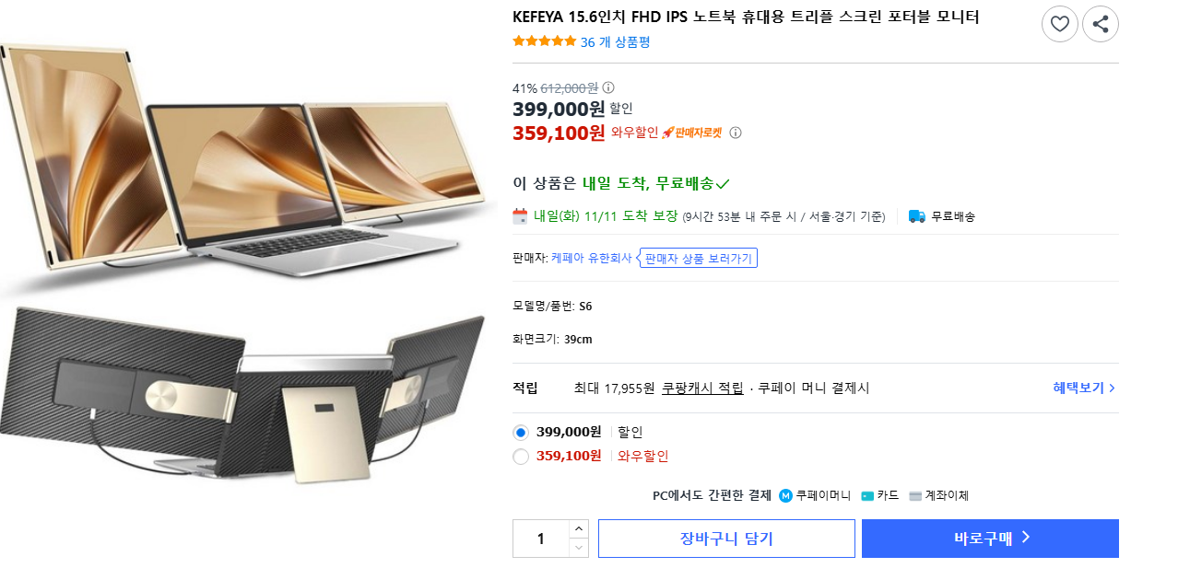This screenshot has height=568, width=1190.
Task: Select the 359,100원 와우할인 radio option
Action: tap(521, 456)
